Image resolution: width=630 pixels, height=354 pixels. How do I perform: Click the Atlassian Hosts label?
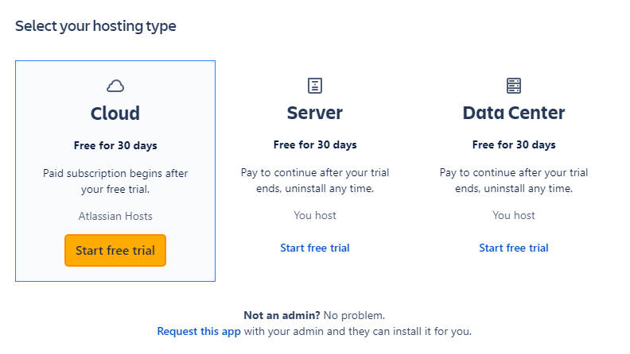[x=115, y=216]
